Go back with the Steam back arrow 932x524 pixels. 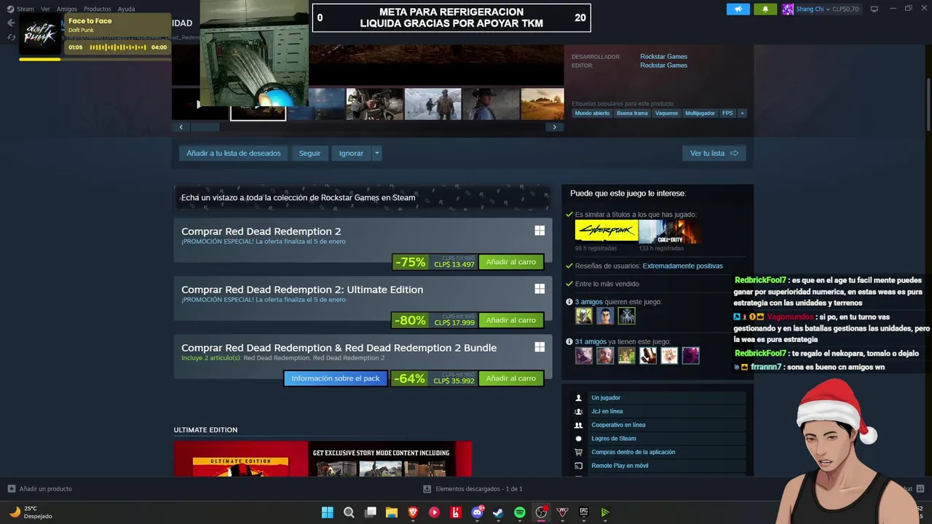10,23
